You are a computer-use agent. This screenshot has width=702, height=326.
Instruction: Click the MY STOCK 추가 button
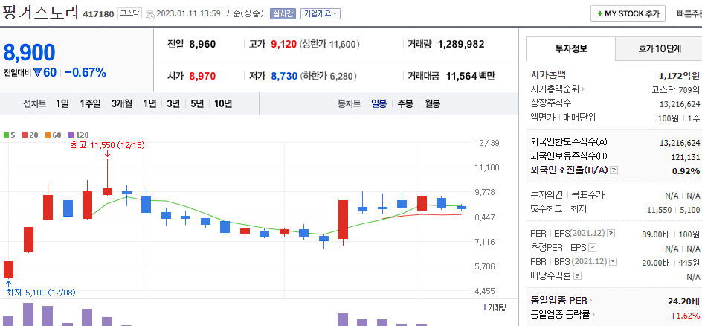[628, 13]
